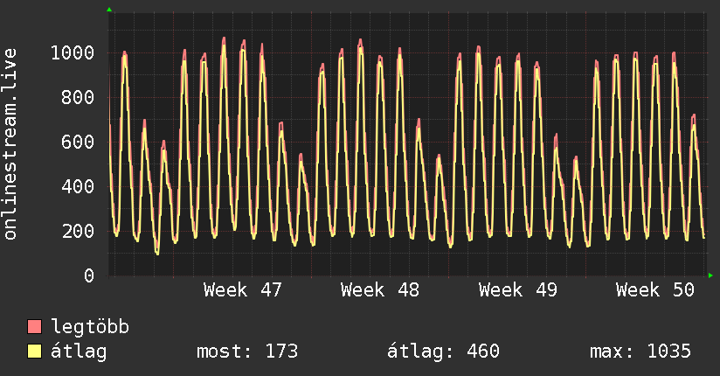Click the legtöbb legend label

click(90, 327)
